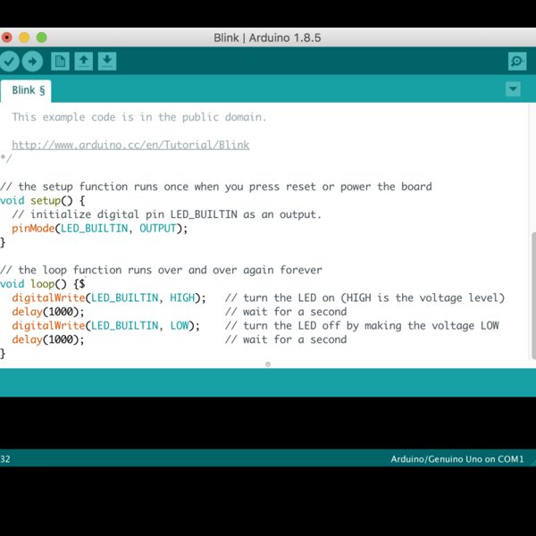Click the comment 'turn the LED off by making the voltage LOW'
Image resolution: width=536 pixels, height=536 pixels.
362,326
